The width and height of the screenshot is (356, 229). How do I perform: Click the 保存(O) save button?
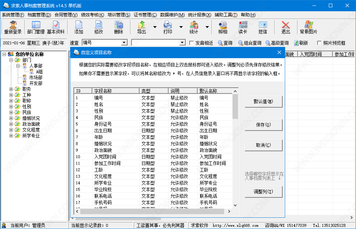tap(264, 125)
